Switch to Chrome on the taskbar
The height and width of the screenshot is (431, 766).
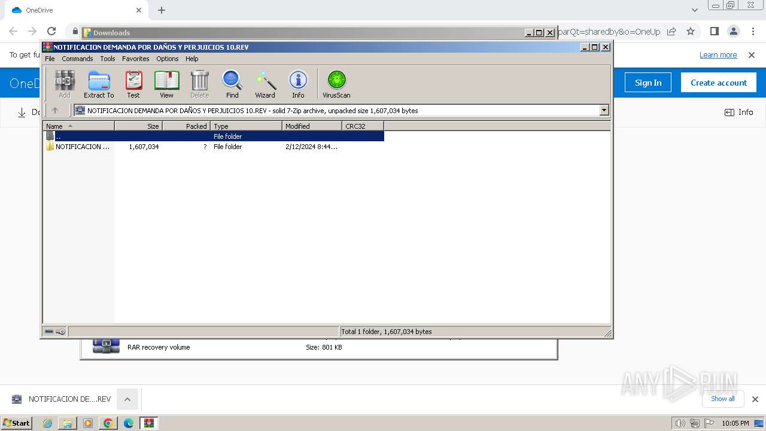click(108, 423)
